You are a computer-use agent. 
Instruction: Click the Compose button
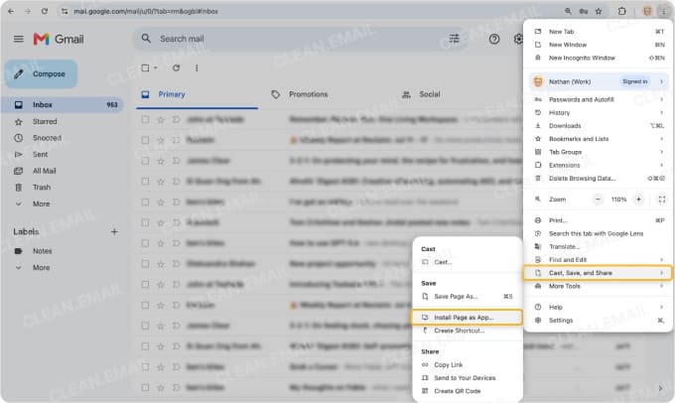click(42, 74)
